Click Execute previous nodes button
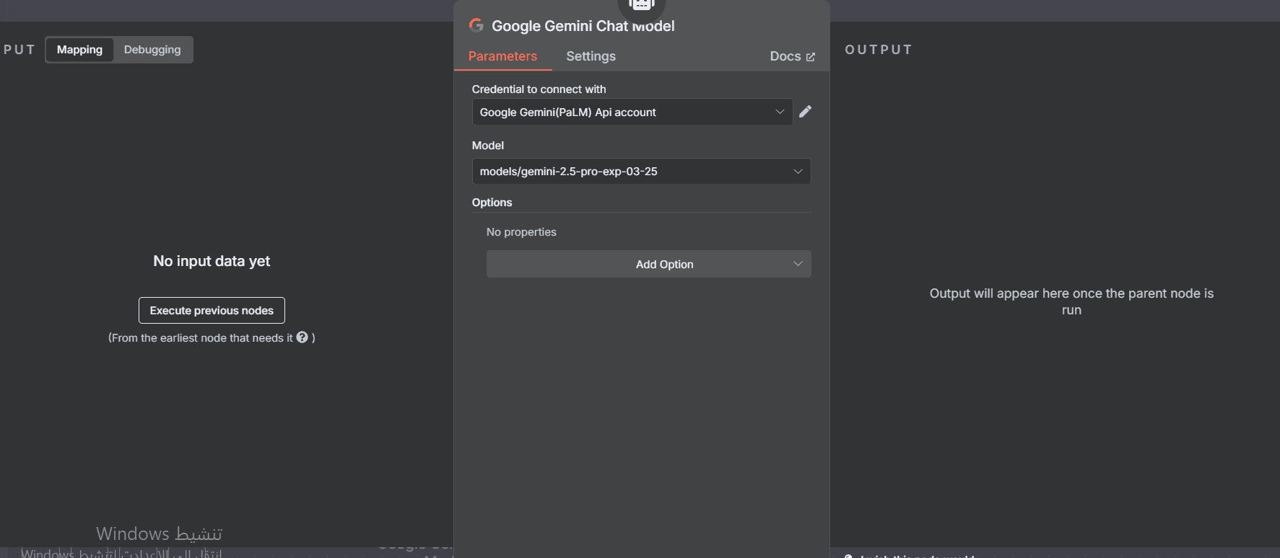 tap(212, 311)
